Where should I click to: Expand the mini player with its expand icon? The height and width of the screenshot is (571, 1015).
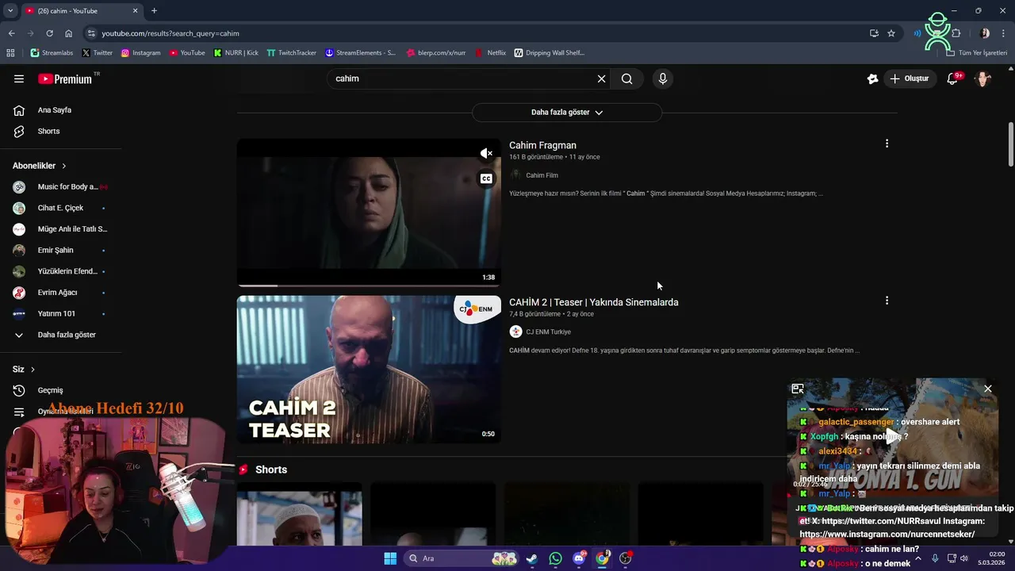point(798,389)
